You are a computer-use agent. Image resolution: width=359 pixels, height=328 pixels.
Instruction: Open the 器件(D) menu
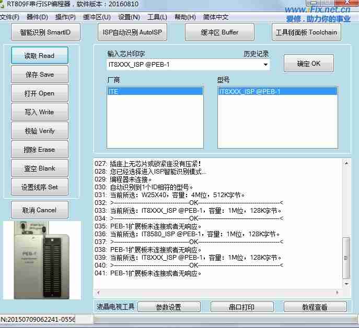click(x=37, y=17)
